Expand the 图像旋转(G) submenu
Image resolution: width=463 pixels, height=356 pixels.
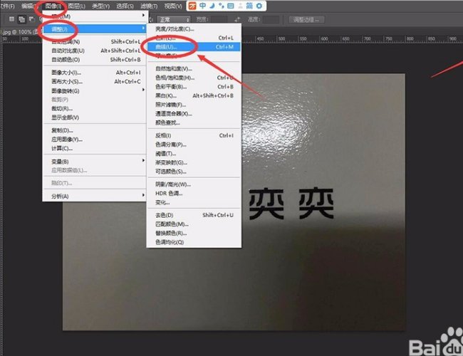pos(95,90)
